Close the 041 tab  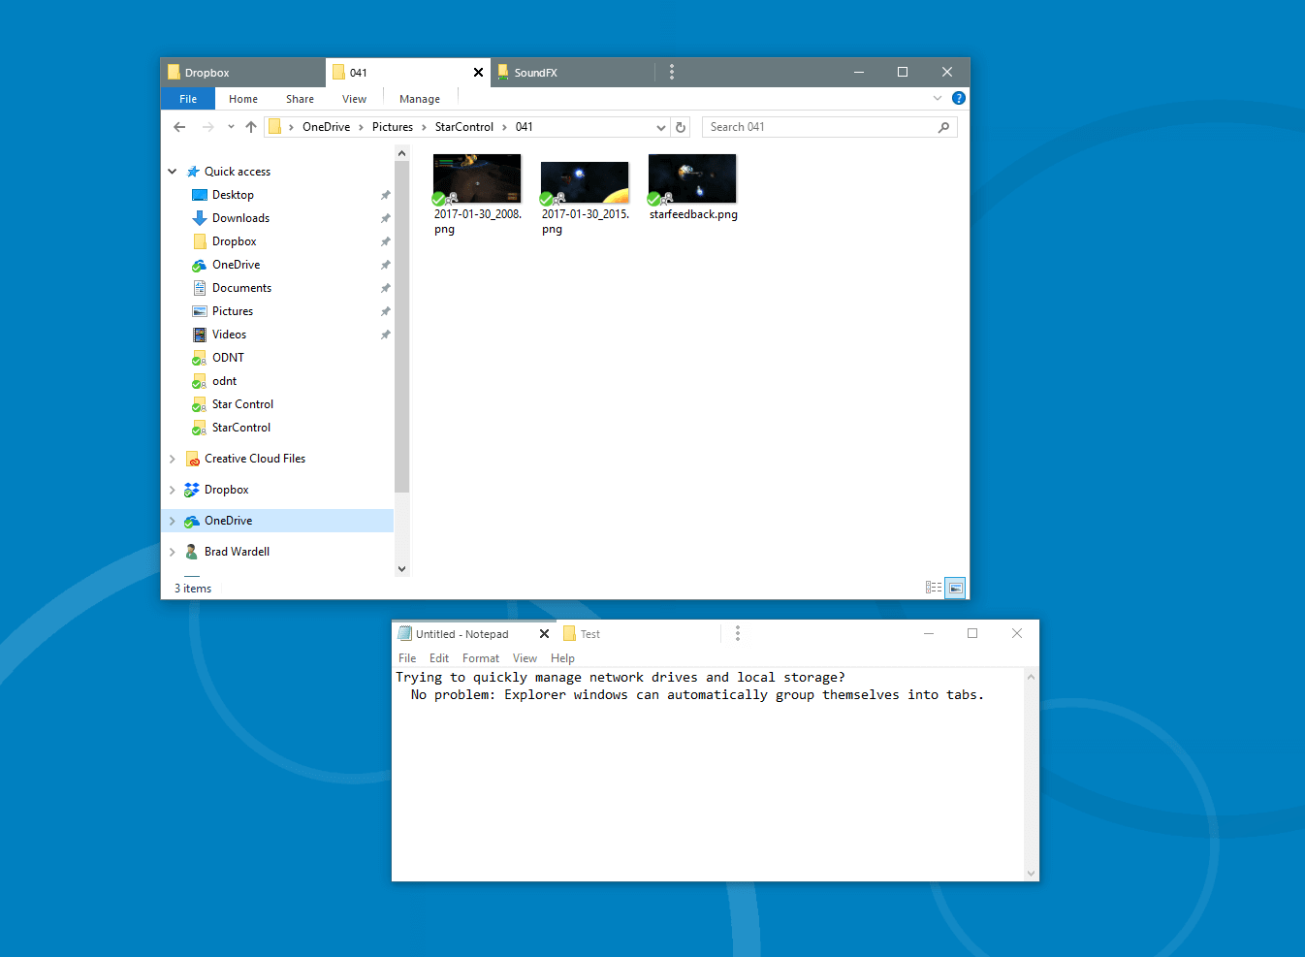pyautogui.click(x=478, y=73)
